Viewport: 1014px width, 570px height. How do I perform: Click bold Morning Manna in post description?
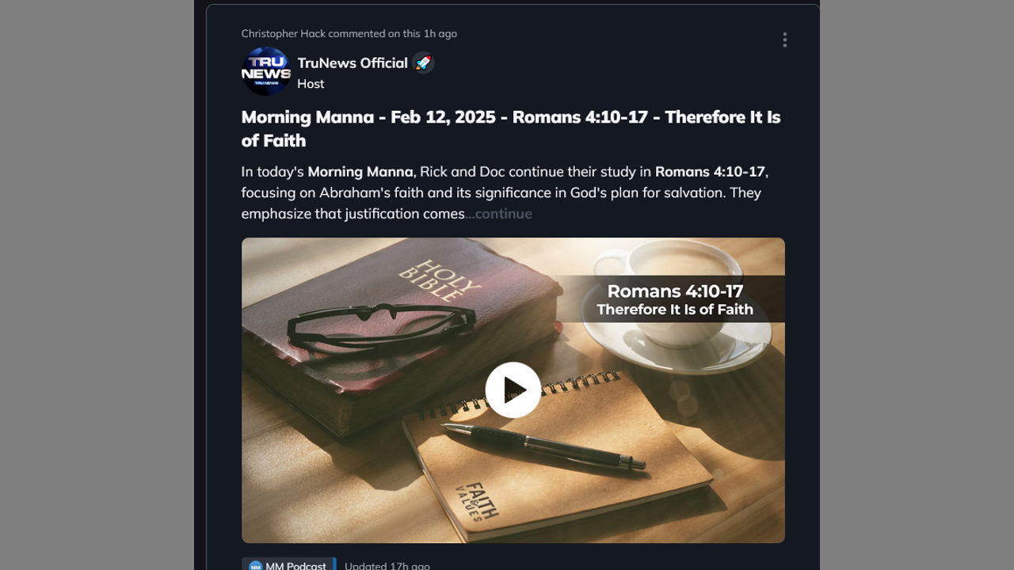360,171
